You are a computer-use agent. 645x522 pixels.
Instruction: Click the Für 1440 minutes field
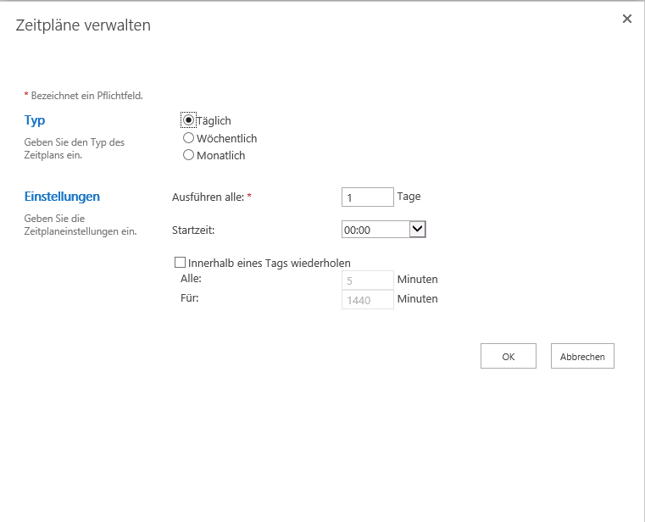(x=367, y=299)
